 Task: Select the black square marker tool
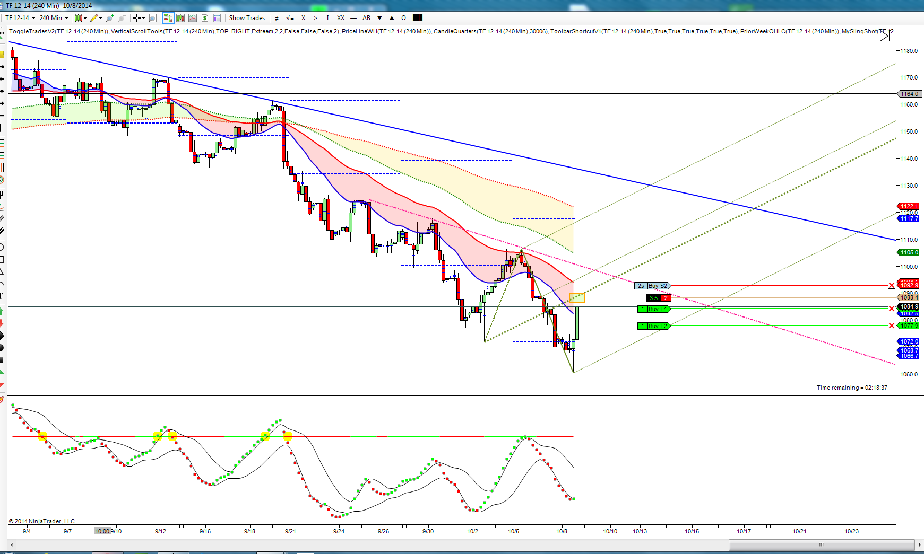(2, 360)
